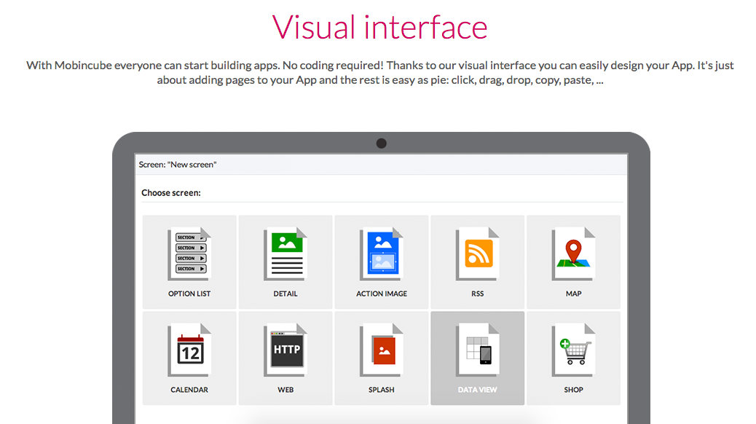Select the Calendar screen icon
756x424 pixels.
click(x=189, y=350)
